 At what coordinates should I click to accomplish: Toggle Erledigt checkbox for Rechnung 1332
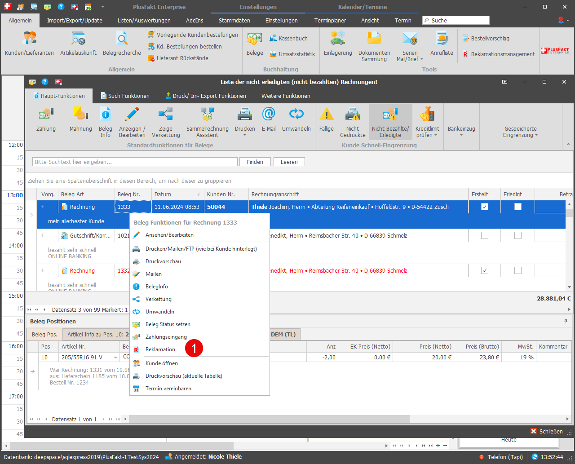tap(518, 270)
